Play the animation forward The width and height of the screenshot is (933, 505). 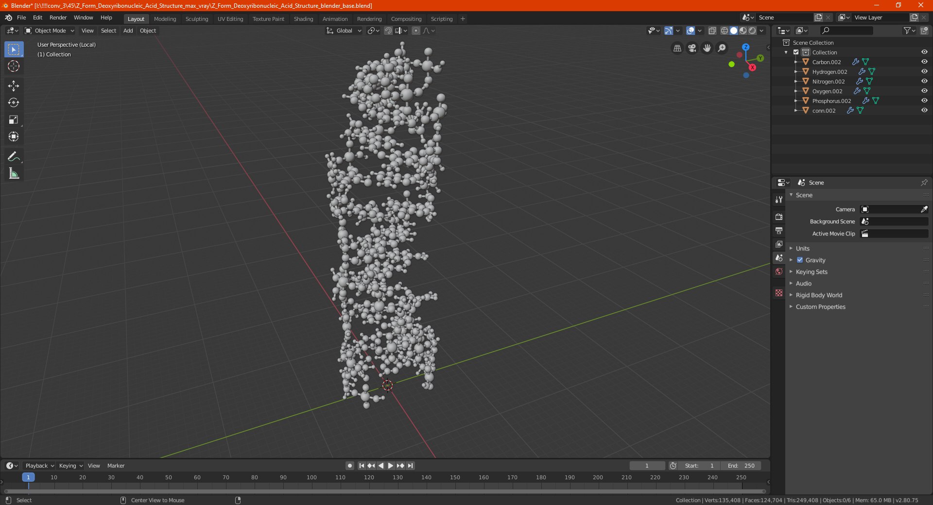pos(390,466)
